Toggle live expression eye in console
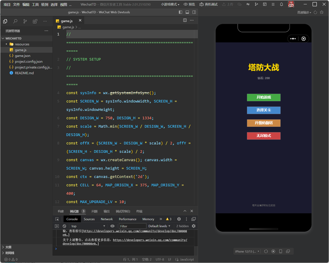 coord(112,226)
